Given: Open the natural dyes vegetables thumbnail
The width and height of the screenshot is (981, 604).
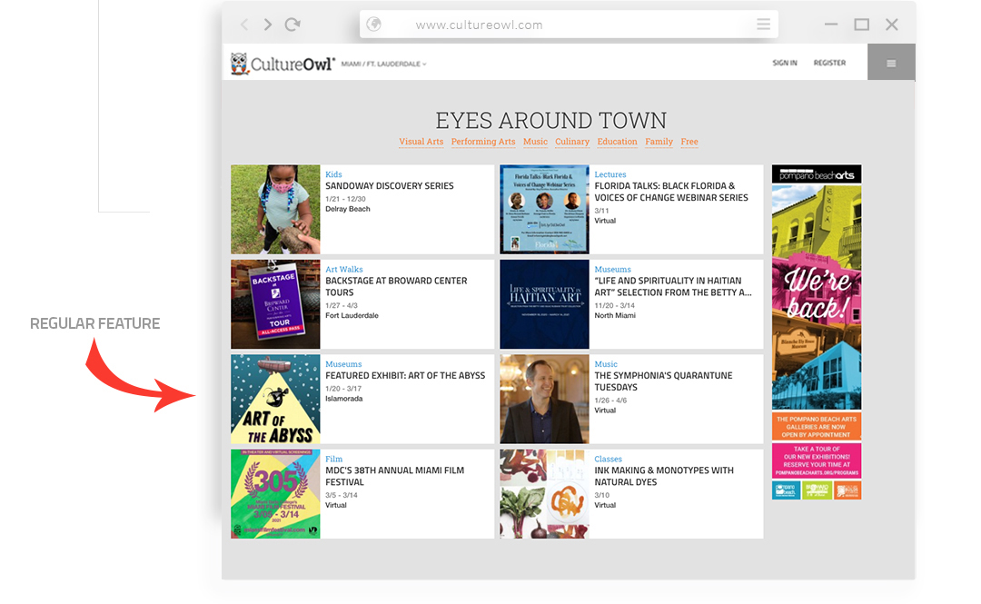Looking at the screenshot, I should [544, 494].
